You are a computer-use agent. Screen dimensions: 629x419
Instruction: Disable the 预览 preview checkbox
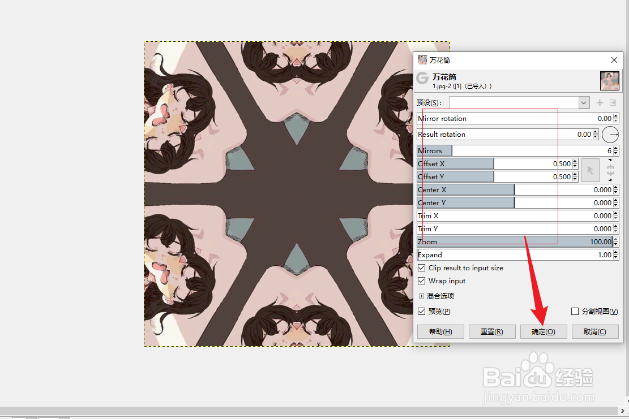point(422,311)
